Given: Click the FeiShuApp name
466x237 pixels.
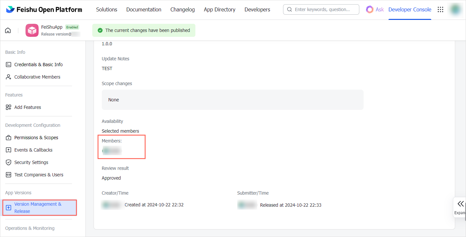Looking at the screenshot, I should [52, 27].
